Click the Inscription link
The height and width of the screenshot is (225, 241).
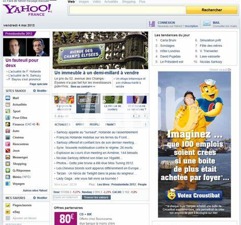click(191, 26)
